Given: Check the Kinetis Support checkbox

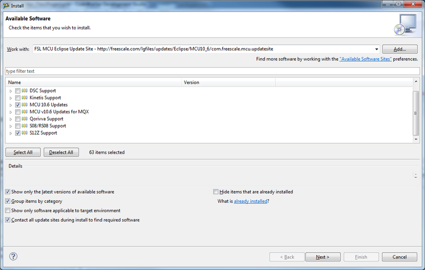Looking at the screenshot, I should coord(17,98).
